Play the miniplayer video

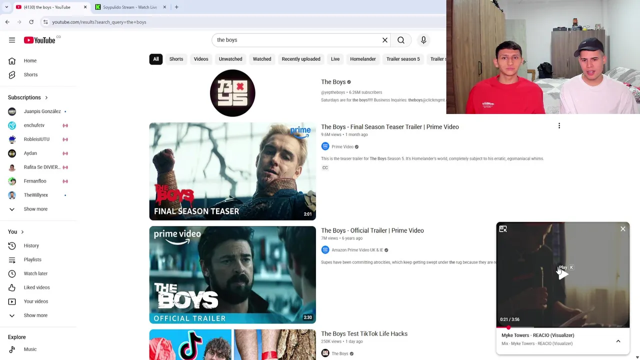pyautogui.click(x=563, y=274)
